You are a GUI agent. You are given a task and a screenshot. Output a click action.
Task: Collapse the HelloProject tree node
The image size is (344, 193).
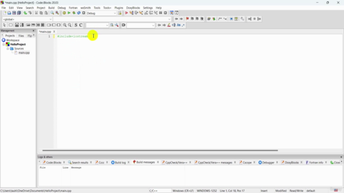coord(4,44)
